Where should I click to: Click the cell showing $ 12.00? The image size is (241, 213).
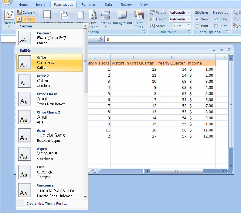coord(201,136)
